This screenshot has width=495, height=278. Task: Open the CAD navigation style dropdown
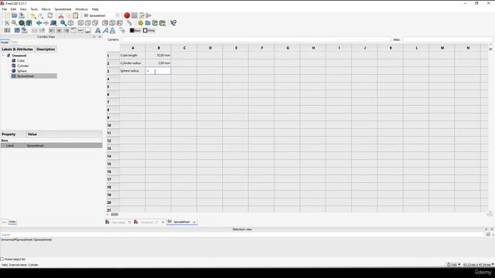click(x=454, y=265)
